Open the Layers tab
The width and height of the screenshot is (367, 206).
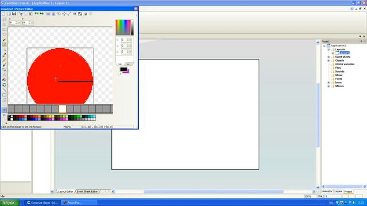click(338, 191)
